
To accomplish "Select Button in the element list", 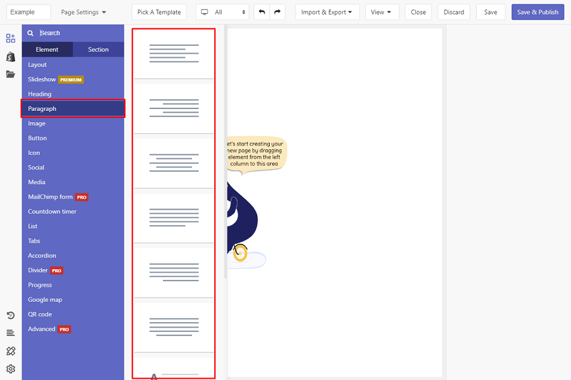I will [x=73, y=138].
